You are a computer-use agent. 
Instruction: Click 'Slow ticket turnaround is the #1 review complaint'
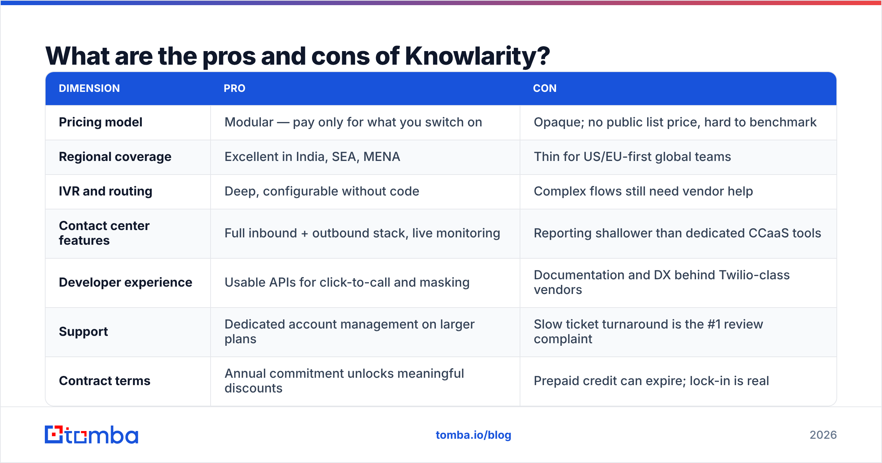[x=648, y=331]
